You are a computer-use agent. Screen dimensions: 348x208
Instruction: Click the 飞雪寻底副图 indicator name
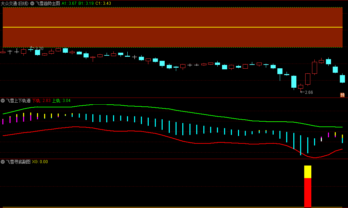point(18,162)
